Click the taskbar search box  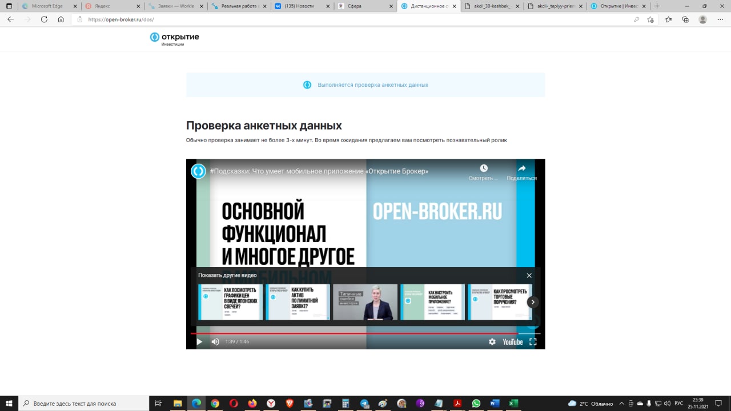(x=83, y=403)
